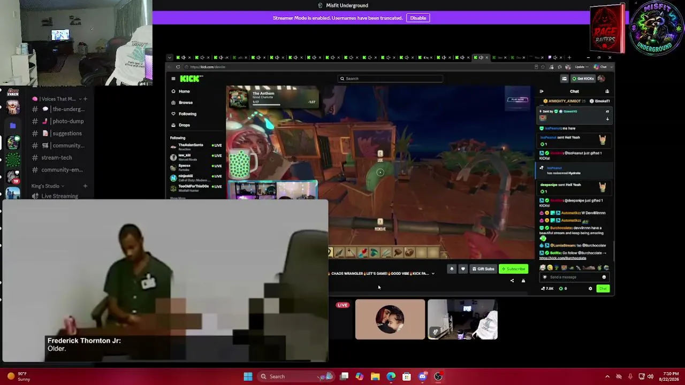Click the report stream icon

[523, 281]
